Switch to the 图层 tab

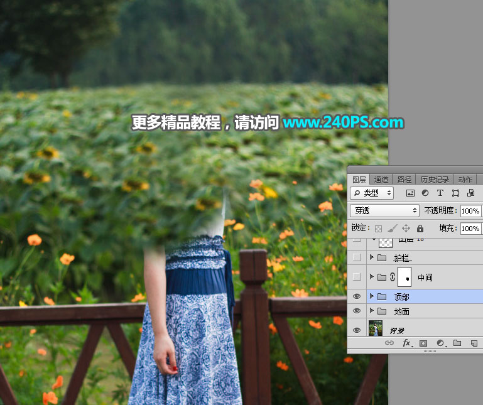tap(359, 179)
